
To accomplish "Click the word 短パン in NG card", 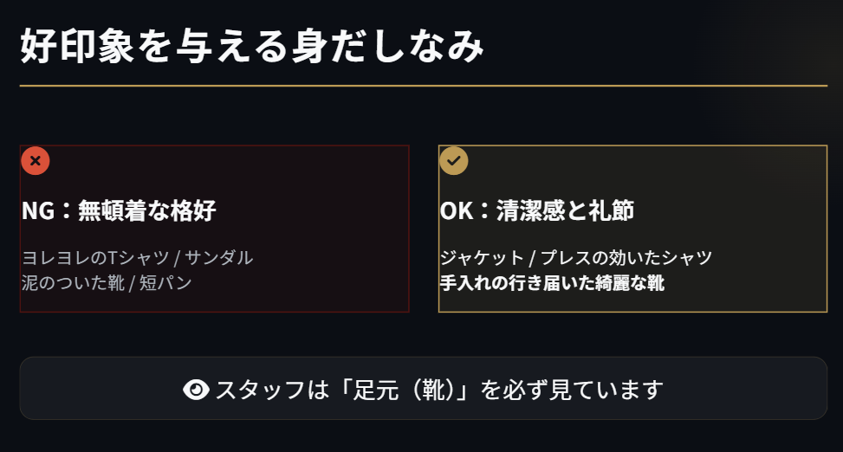I will pos(165,283).
